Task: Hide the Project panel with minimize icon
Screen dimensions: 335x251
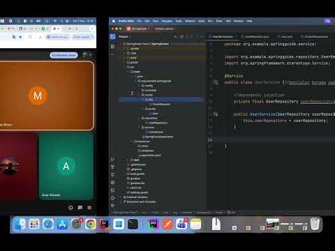Action: [x=202, y=36]
